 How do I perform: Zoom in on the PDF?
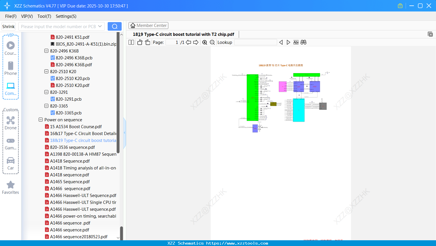[x=205, y=42]
